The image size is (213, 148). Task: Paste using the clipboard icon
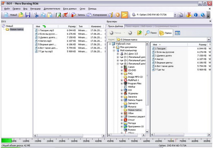tap(50, 15)
